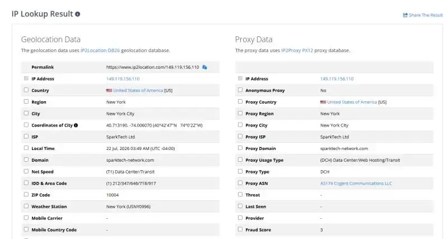Check the Coordinates of City checkbox
Viewport: 448px width, 239px height.
[26, 125]
